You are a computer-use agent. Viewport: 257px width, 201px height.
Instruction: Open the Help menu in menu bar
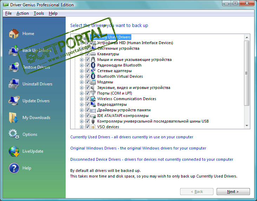pyautogui.click(x=53, y=13)
